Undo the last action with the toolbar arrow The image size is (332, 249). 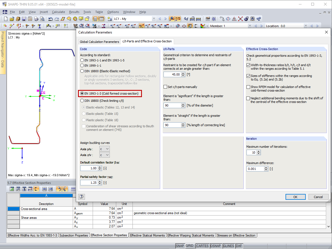click(x=51, y=19)
